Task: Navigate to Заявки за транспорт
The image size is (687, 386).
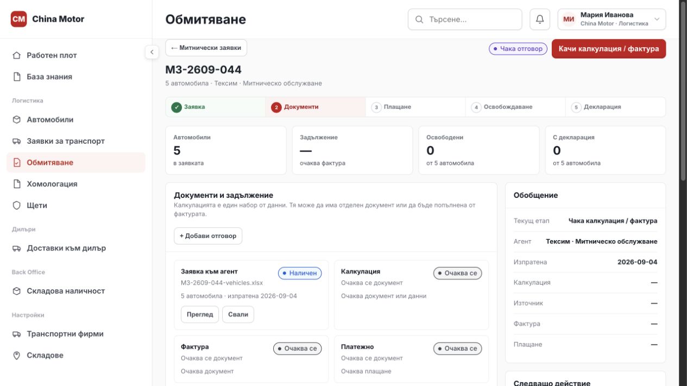Action: (76, 141)
